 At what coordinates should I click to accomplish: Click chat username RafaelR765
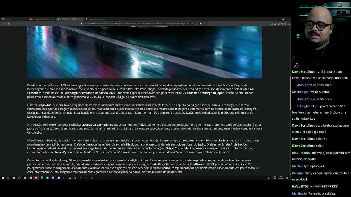coord(301,187)
